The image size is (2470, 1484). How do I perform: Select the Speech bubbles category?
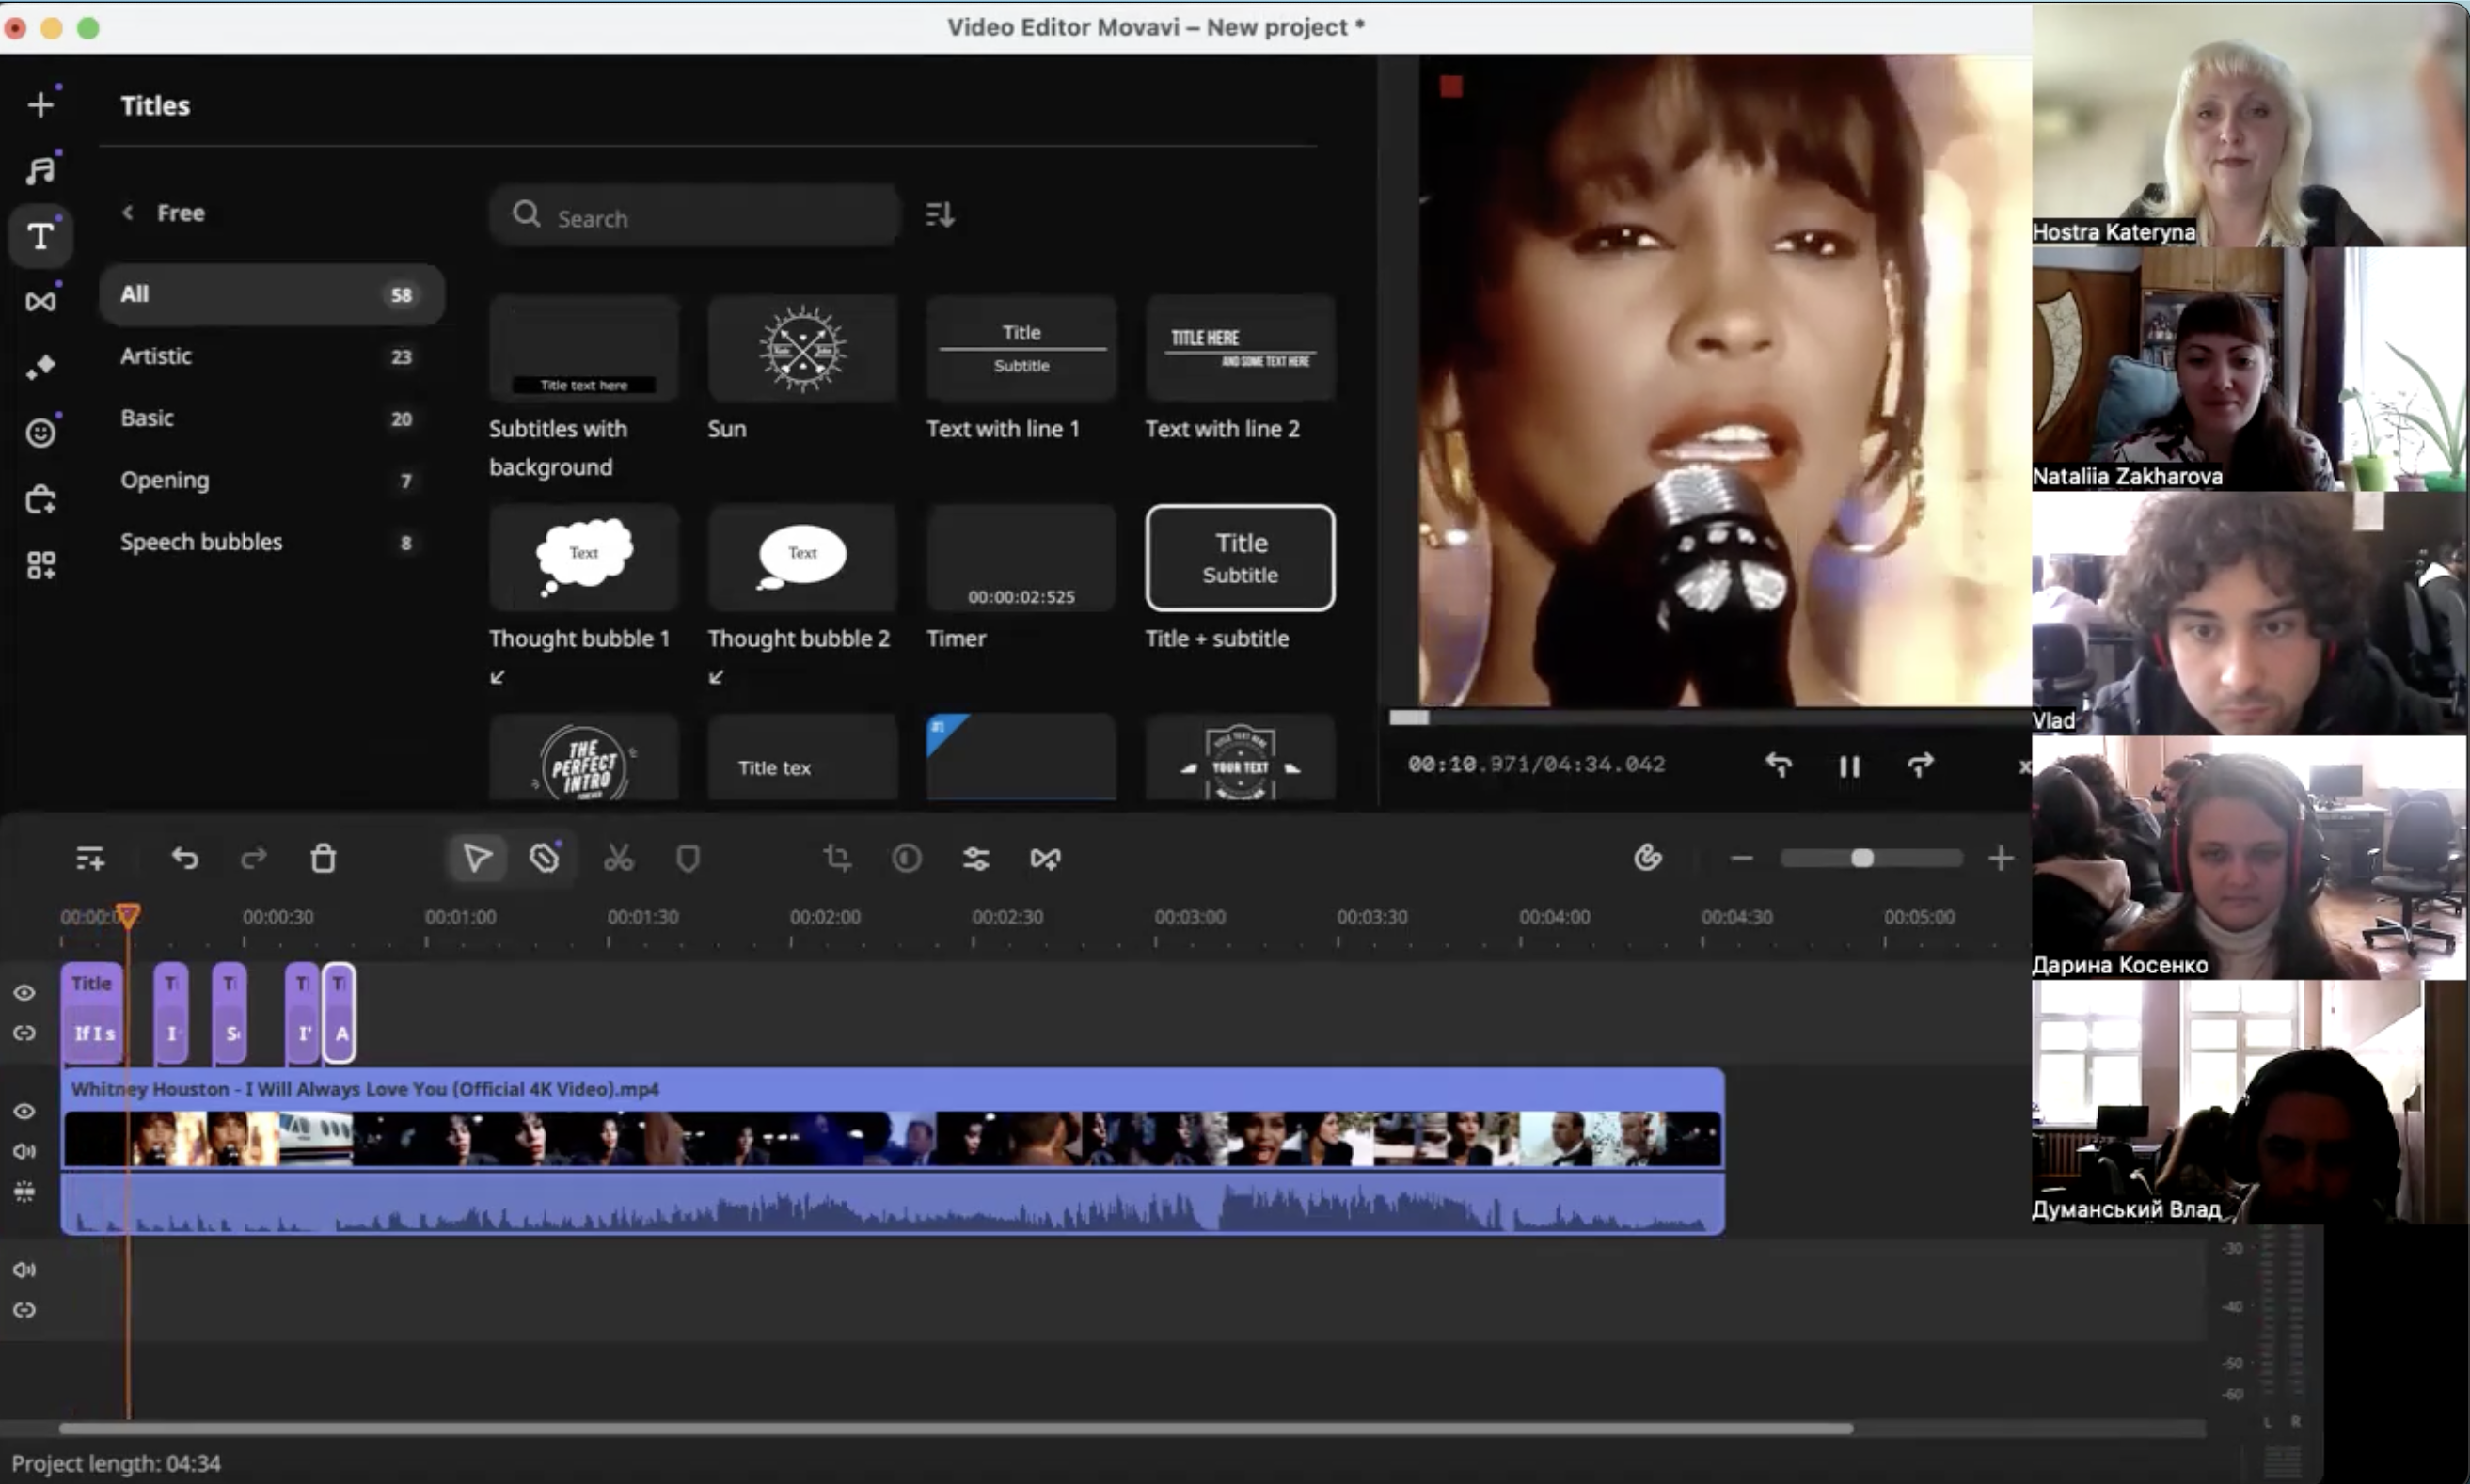point(271,542)
